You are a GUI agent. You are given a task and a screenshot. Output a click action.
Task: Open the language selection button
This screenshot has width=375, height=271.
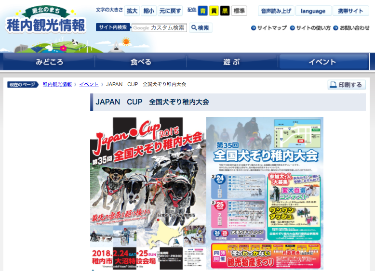[313, 11]
